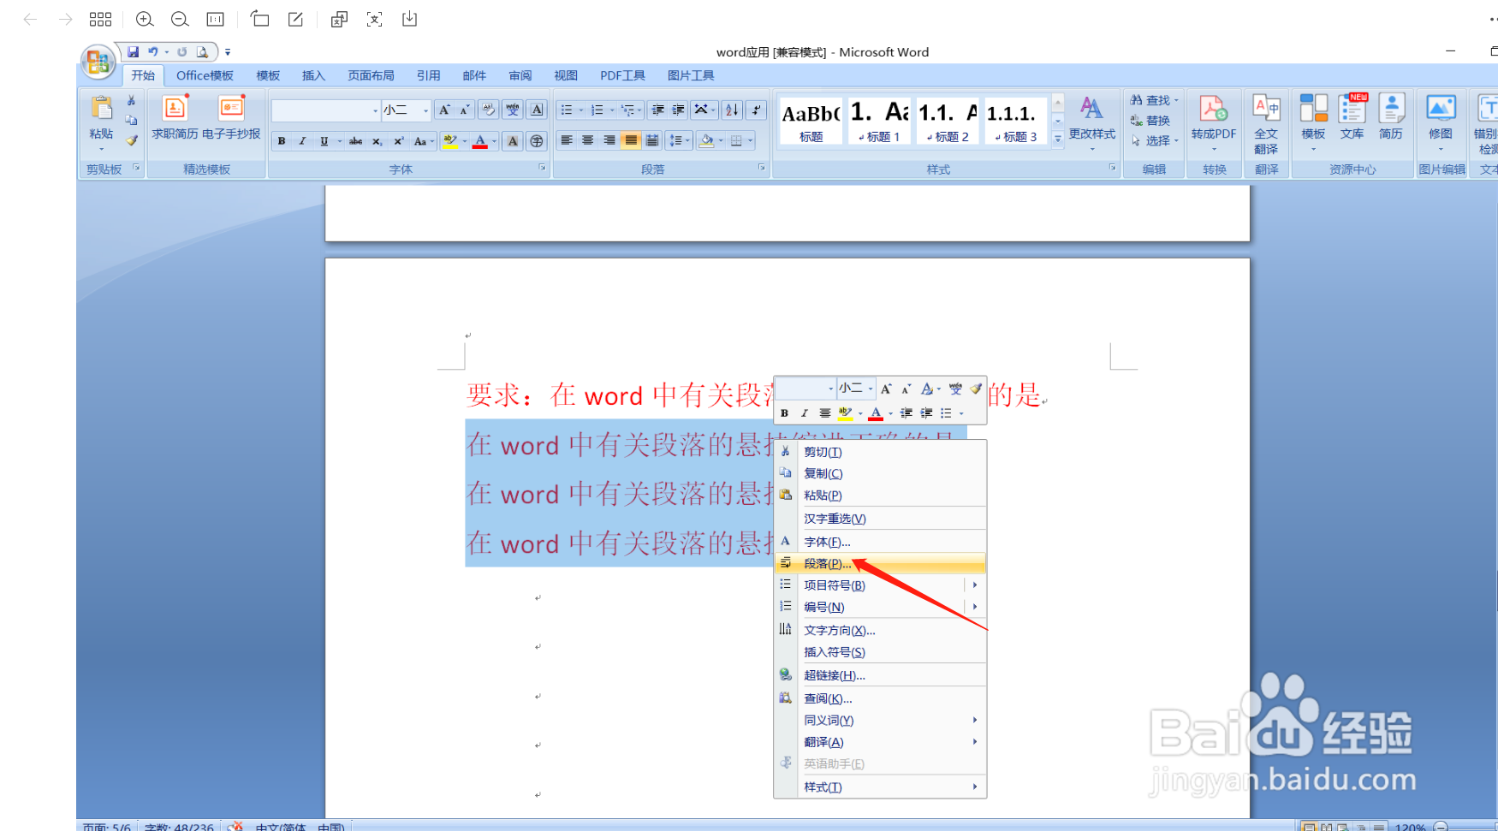Toggle Strikethrough formatting
Viewport: 1498px width, 831px height.
pyautogui.click(x=355, y=141)
